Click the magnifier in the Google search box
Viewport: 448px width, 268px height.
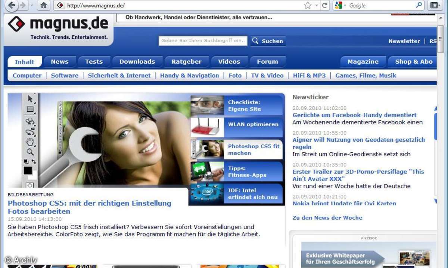(419, 5)
